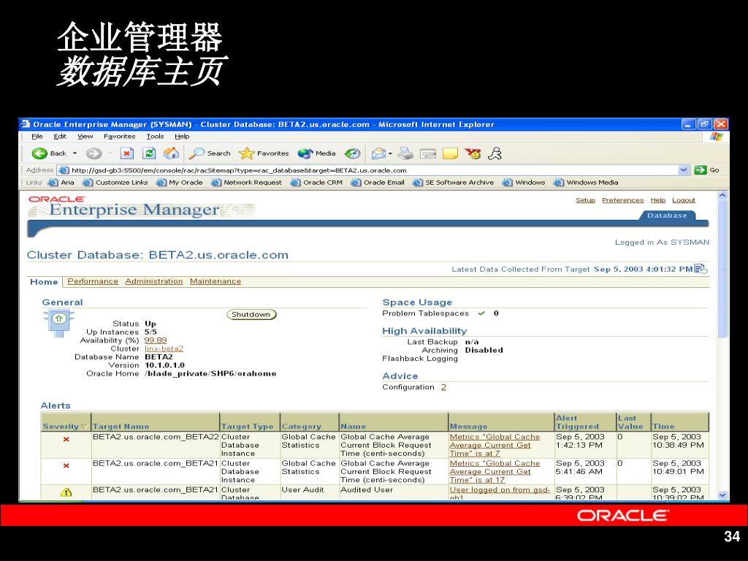This screenshot has width=748, height=561.
Task: Open the Preferences link
Action: (622, 200)
